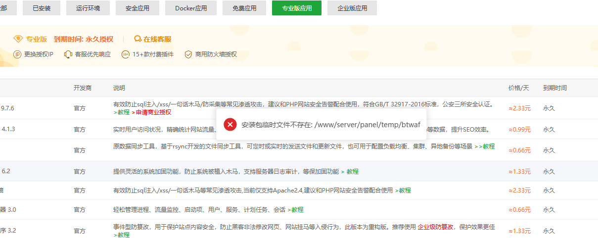The height and width of the screenshot is (241, 598).
Task: Click the 15+款付费插件 icon
Action: 126,54
